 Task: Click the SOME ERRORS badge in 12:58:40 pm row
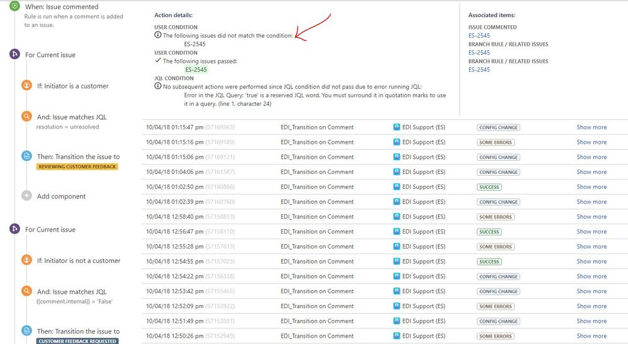tap(495, 217)
